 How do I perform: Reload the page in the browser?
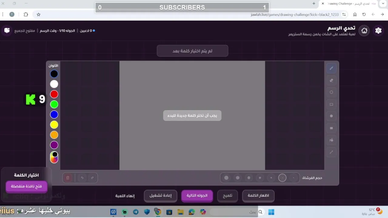364,14
